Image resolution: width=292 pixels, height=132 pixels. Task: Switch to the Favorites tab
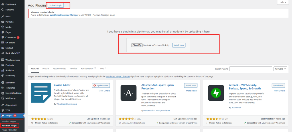click(x=74, y=69)
